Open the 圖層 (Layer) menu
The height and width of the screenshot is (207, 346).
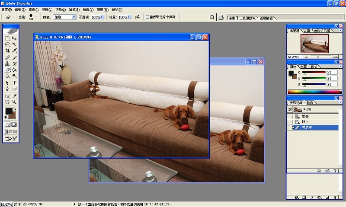(47, 10)
